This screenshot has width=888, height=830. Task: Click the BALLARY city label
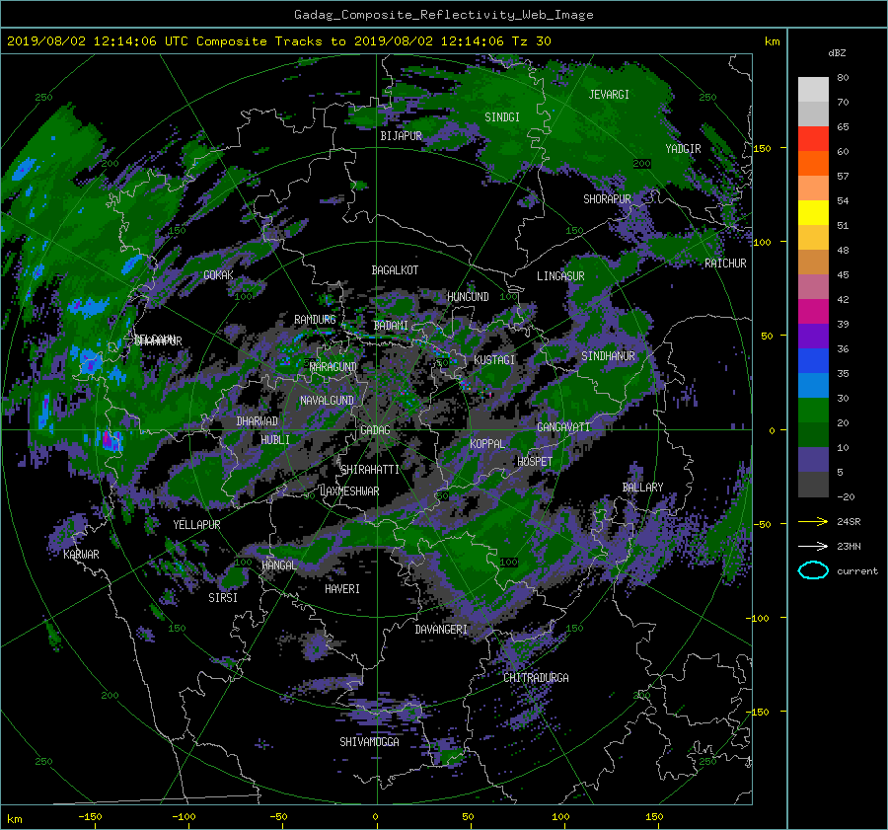(642, 488)
